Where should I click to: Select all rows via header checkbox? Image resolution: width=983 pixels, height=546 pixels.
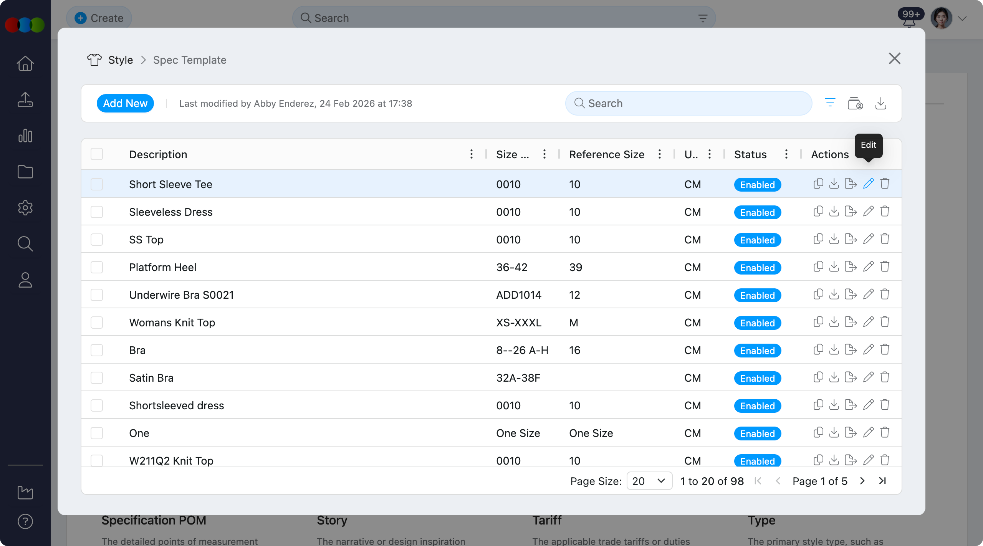click(x=97, y=154)
